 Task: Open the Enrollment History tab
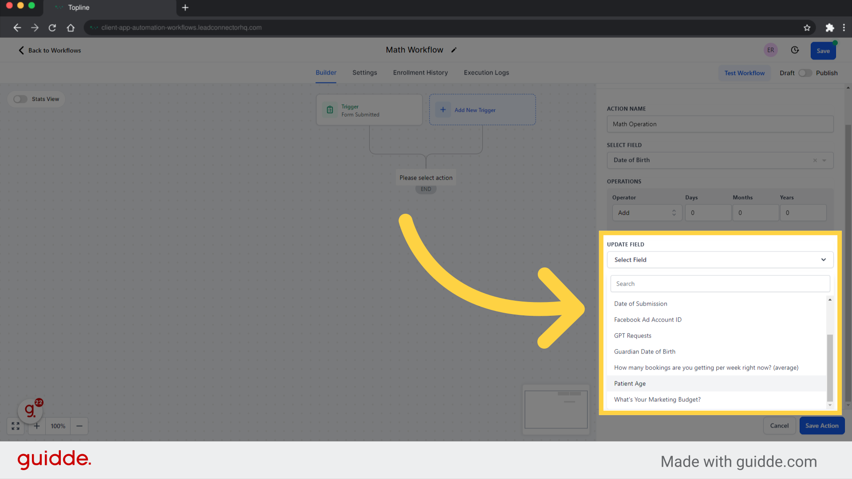[420, 73]
